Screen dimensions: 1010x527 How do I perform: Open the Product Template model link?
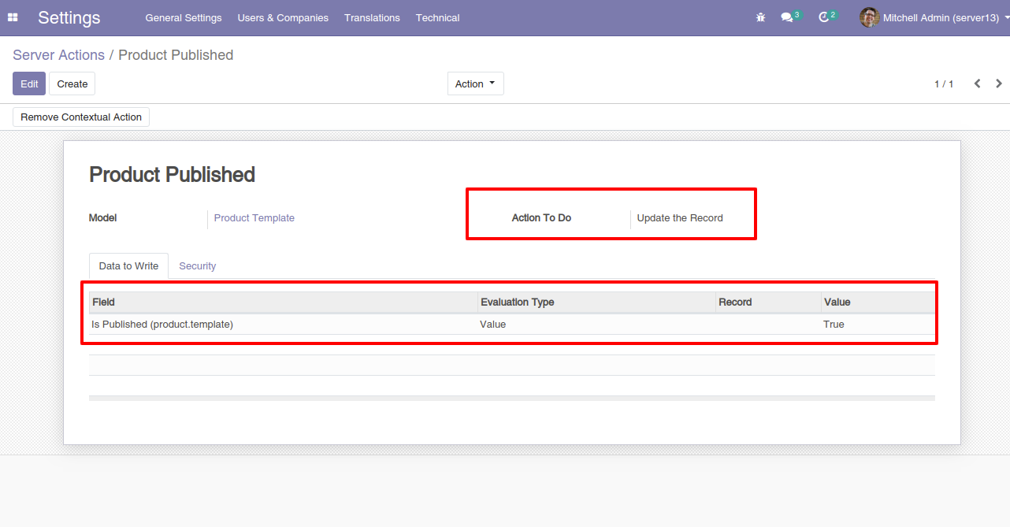[x=254, y=218]
